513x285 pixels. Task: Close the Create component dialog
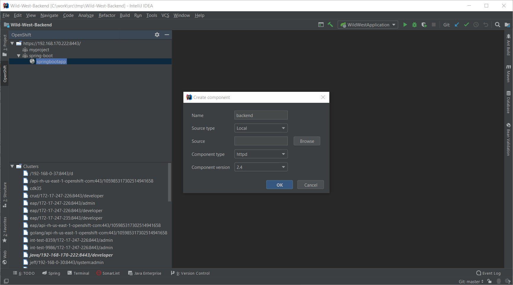click(323, 97)
